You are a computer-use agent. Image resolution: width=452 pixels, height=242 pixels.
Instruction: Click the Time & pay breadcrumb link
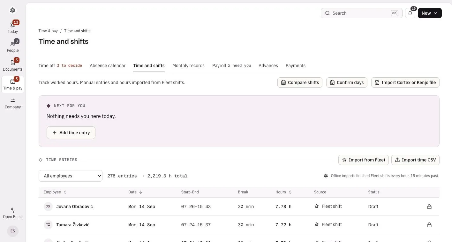pyautogui.click(x=48, y=31)
